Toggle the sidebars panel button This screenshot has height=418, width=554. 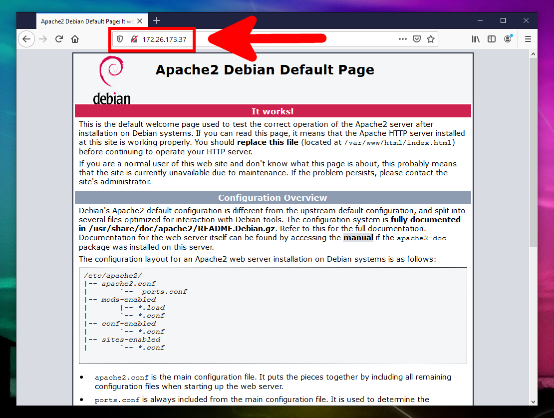pos(492,39)
